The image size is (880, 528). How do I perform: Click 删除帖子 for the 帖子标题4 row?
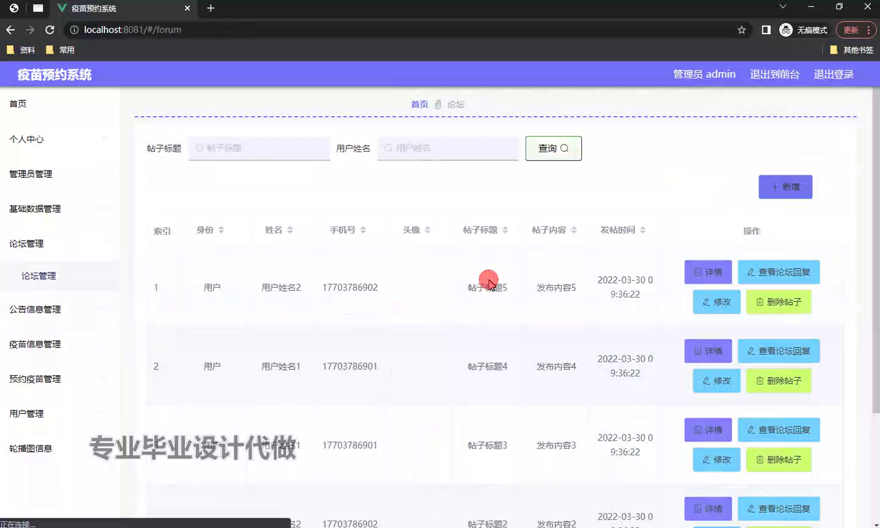coord(779,381)
